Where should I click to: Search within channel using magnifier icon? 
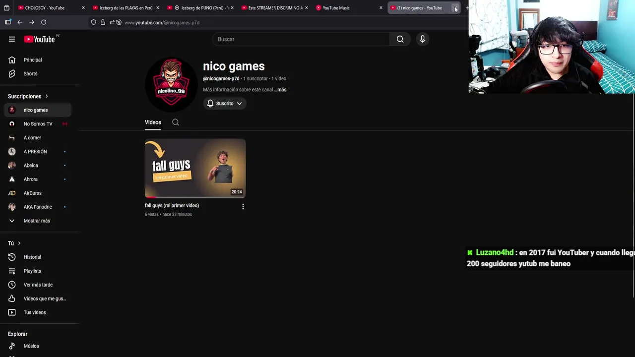point(176,122)
